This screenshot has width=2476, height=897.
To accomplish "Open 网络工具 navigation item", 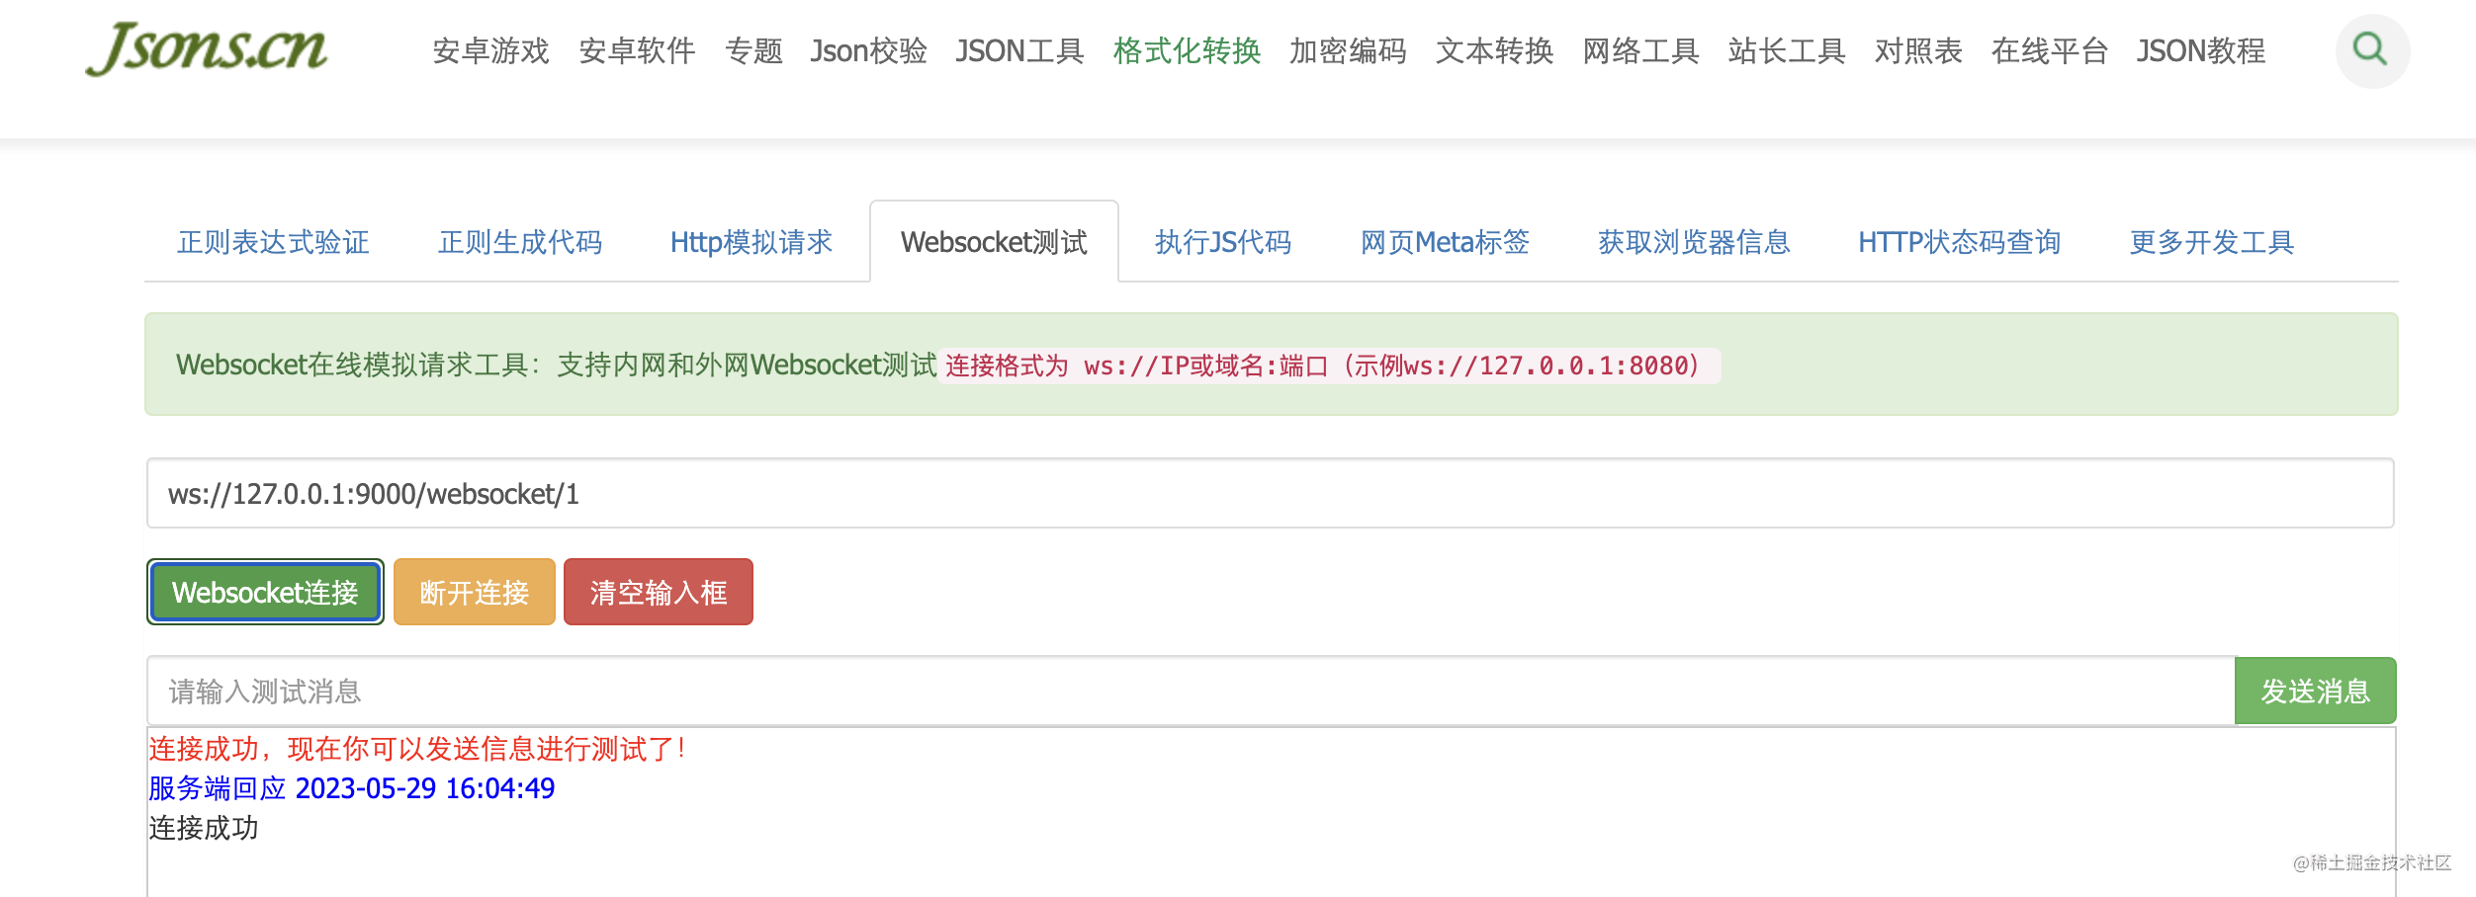I will coord(1640,50).
